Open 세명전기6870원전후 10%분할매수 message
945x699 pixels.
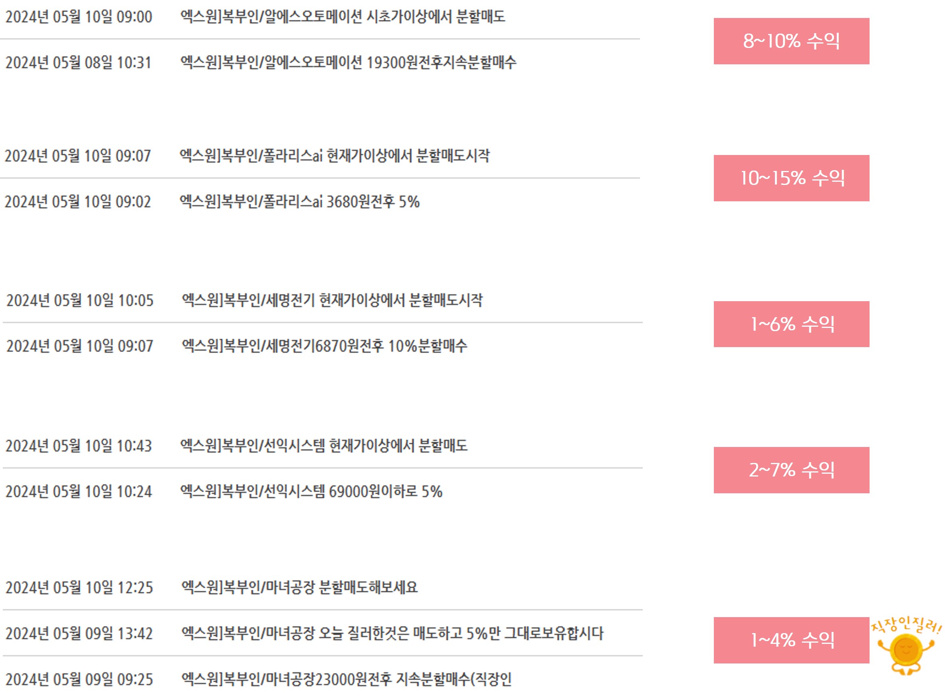(325, 346)
